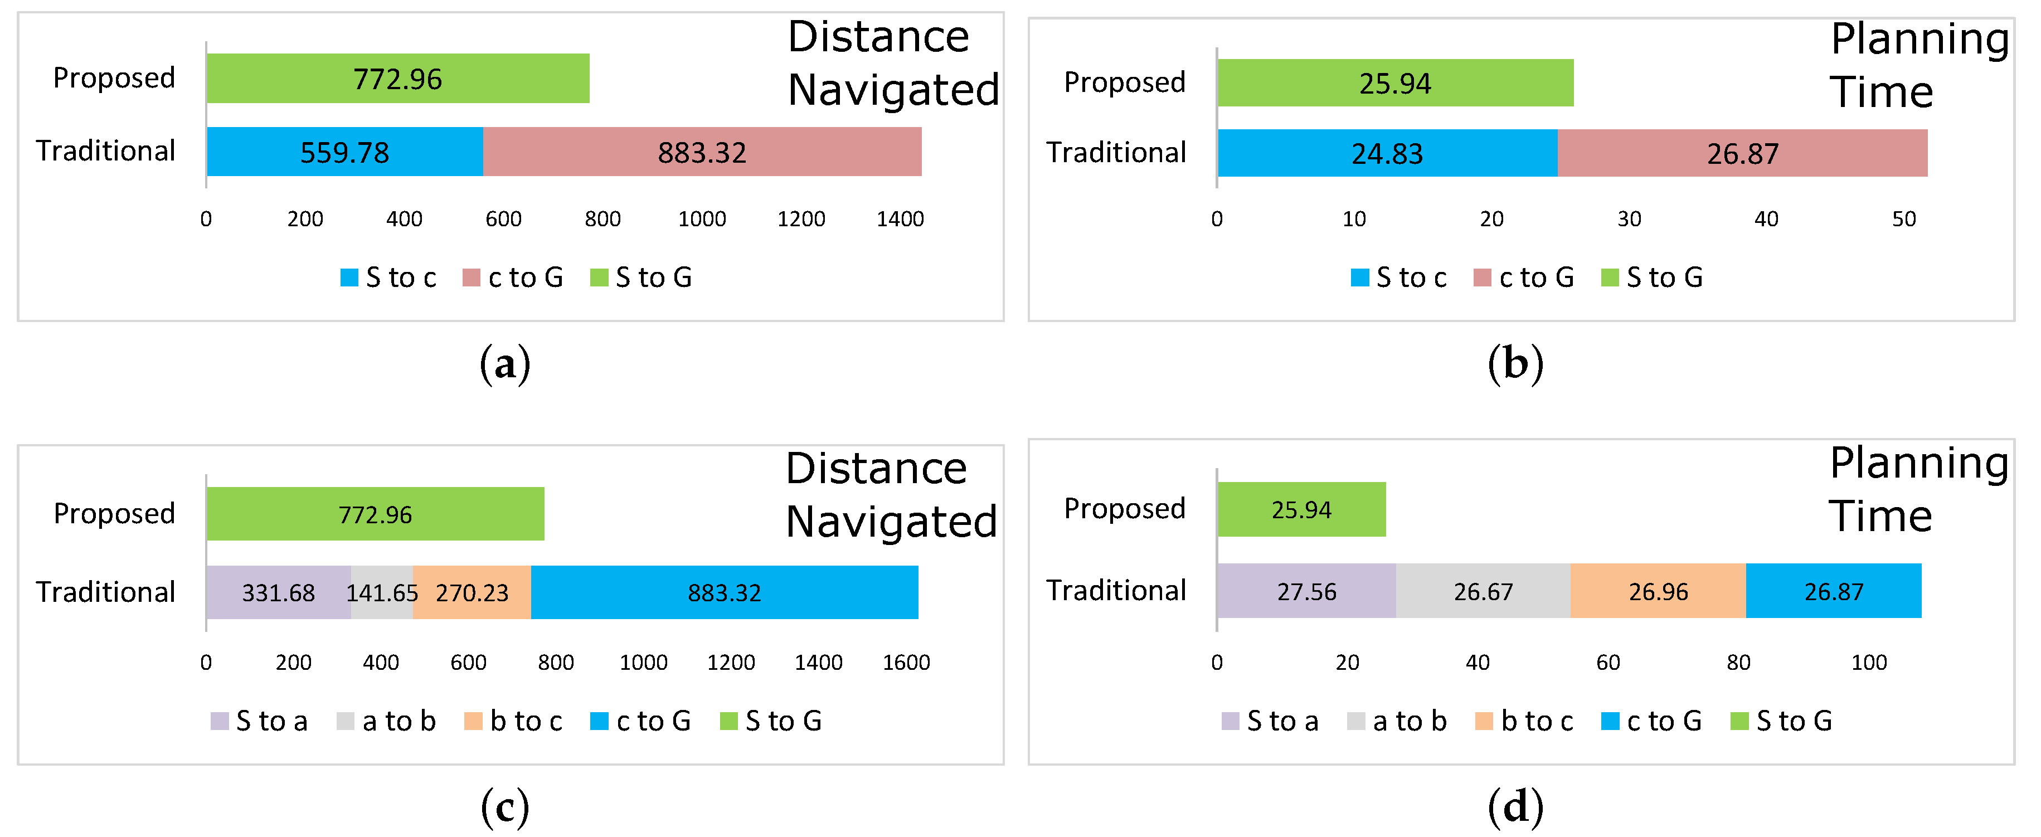2041x837 pixels.
Task: Select the orange 270.23 bar segment
Action: 472,592
